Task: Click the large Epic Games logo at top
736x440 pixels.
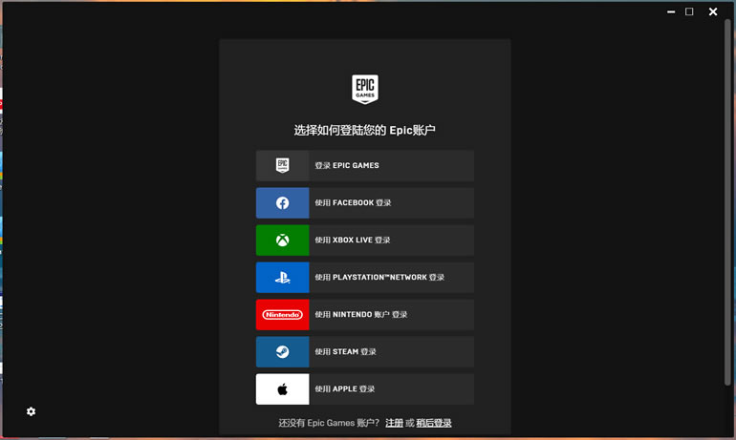Action: [x=365, y=89]
